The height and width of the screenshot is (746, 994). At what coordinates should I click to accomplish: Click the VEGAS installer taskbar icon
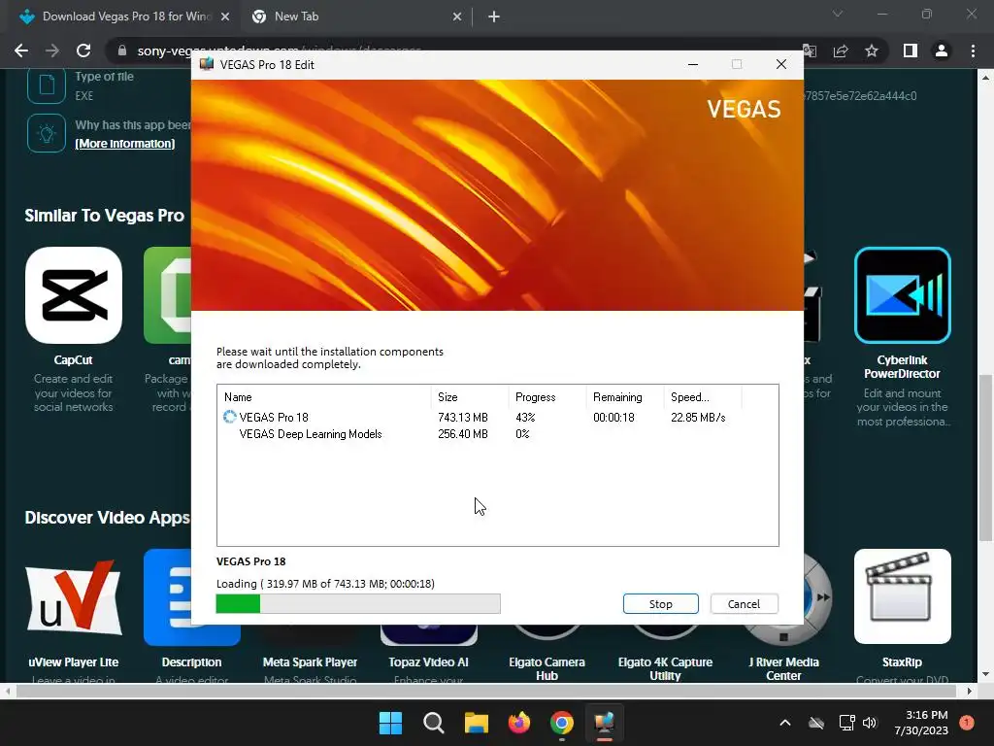pyautogui.click(x=604, y=723)
